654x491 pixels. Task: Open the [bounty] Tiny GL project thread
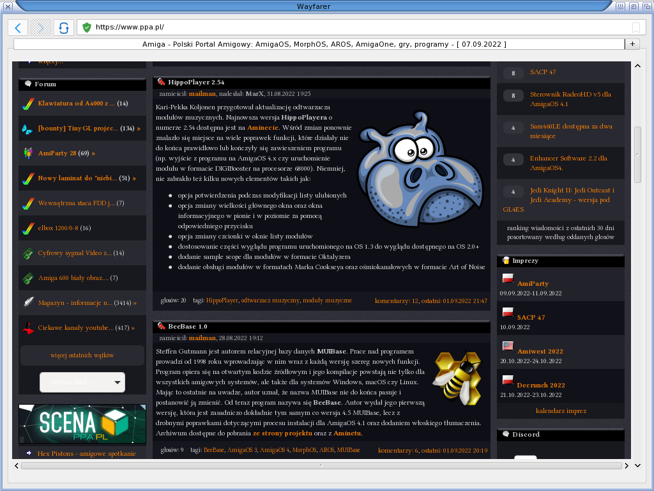[x=78, y=128]
